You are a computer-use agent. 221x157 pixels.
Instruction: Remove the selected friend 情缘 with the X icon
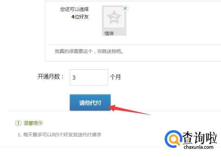click(125, 8)
